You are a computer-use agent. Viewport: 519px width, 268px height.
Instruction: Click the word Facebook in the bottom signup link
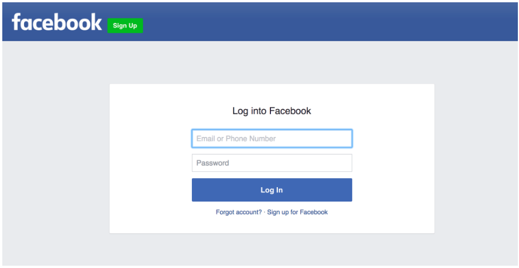pos(313,212)
